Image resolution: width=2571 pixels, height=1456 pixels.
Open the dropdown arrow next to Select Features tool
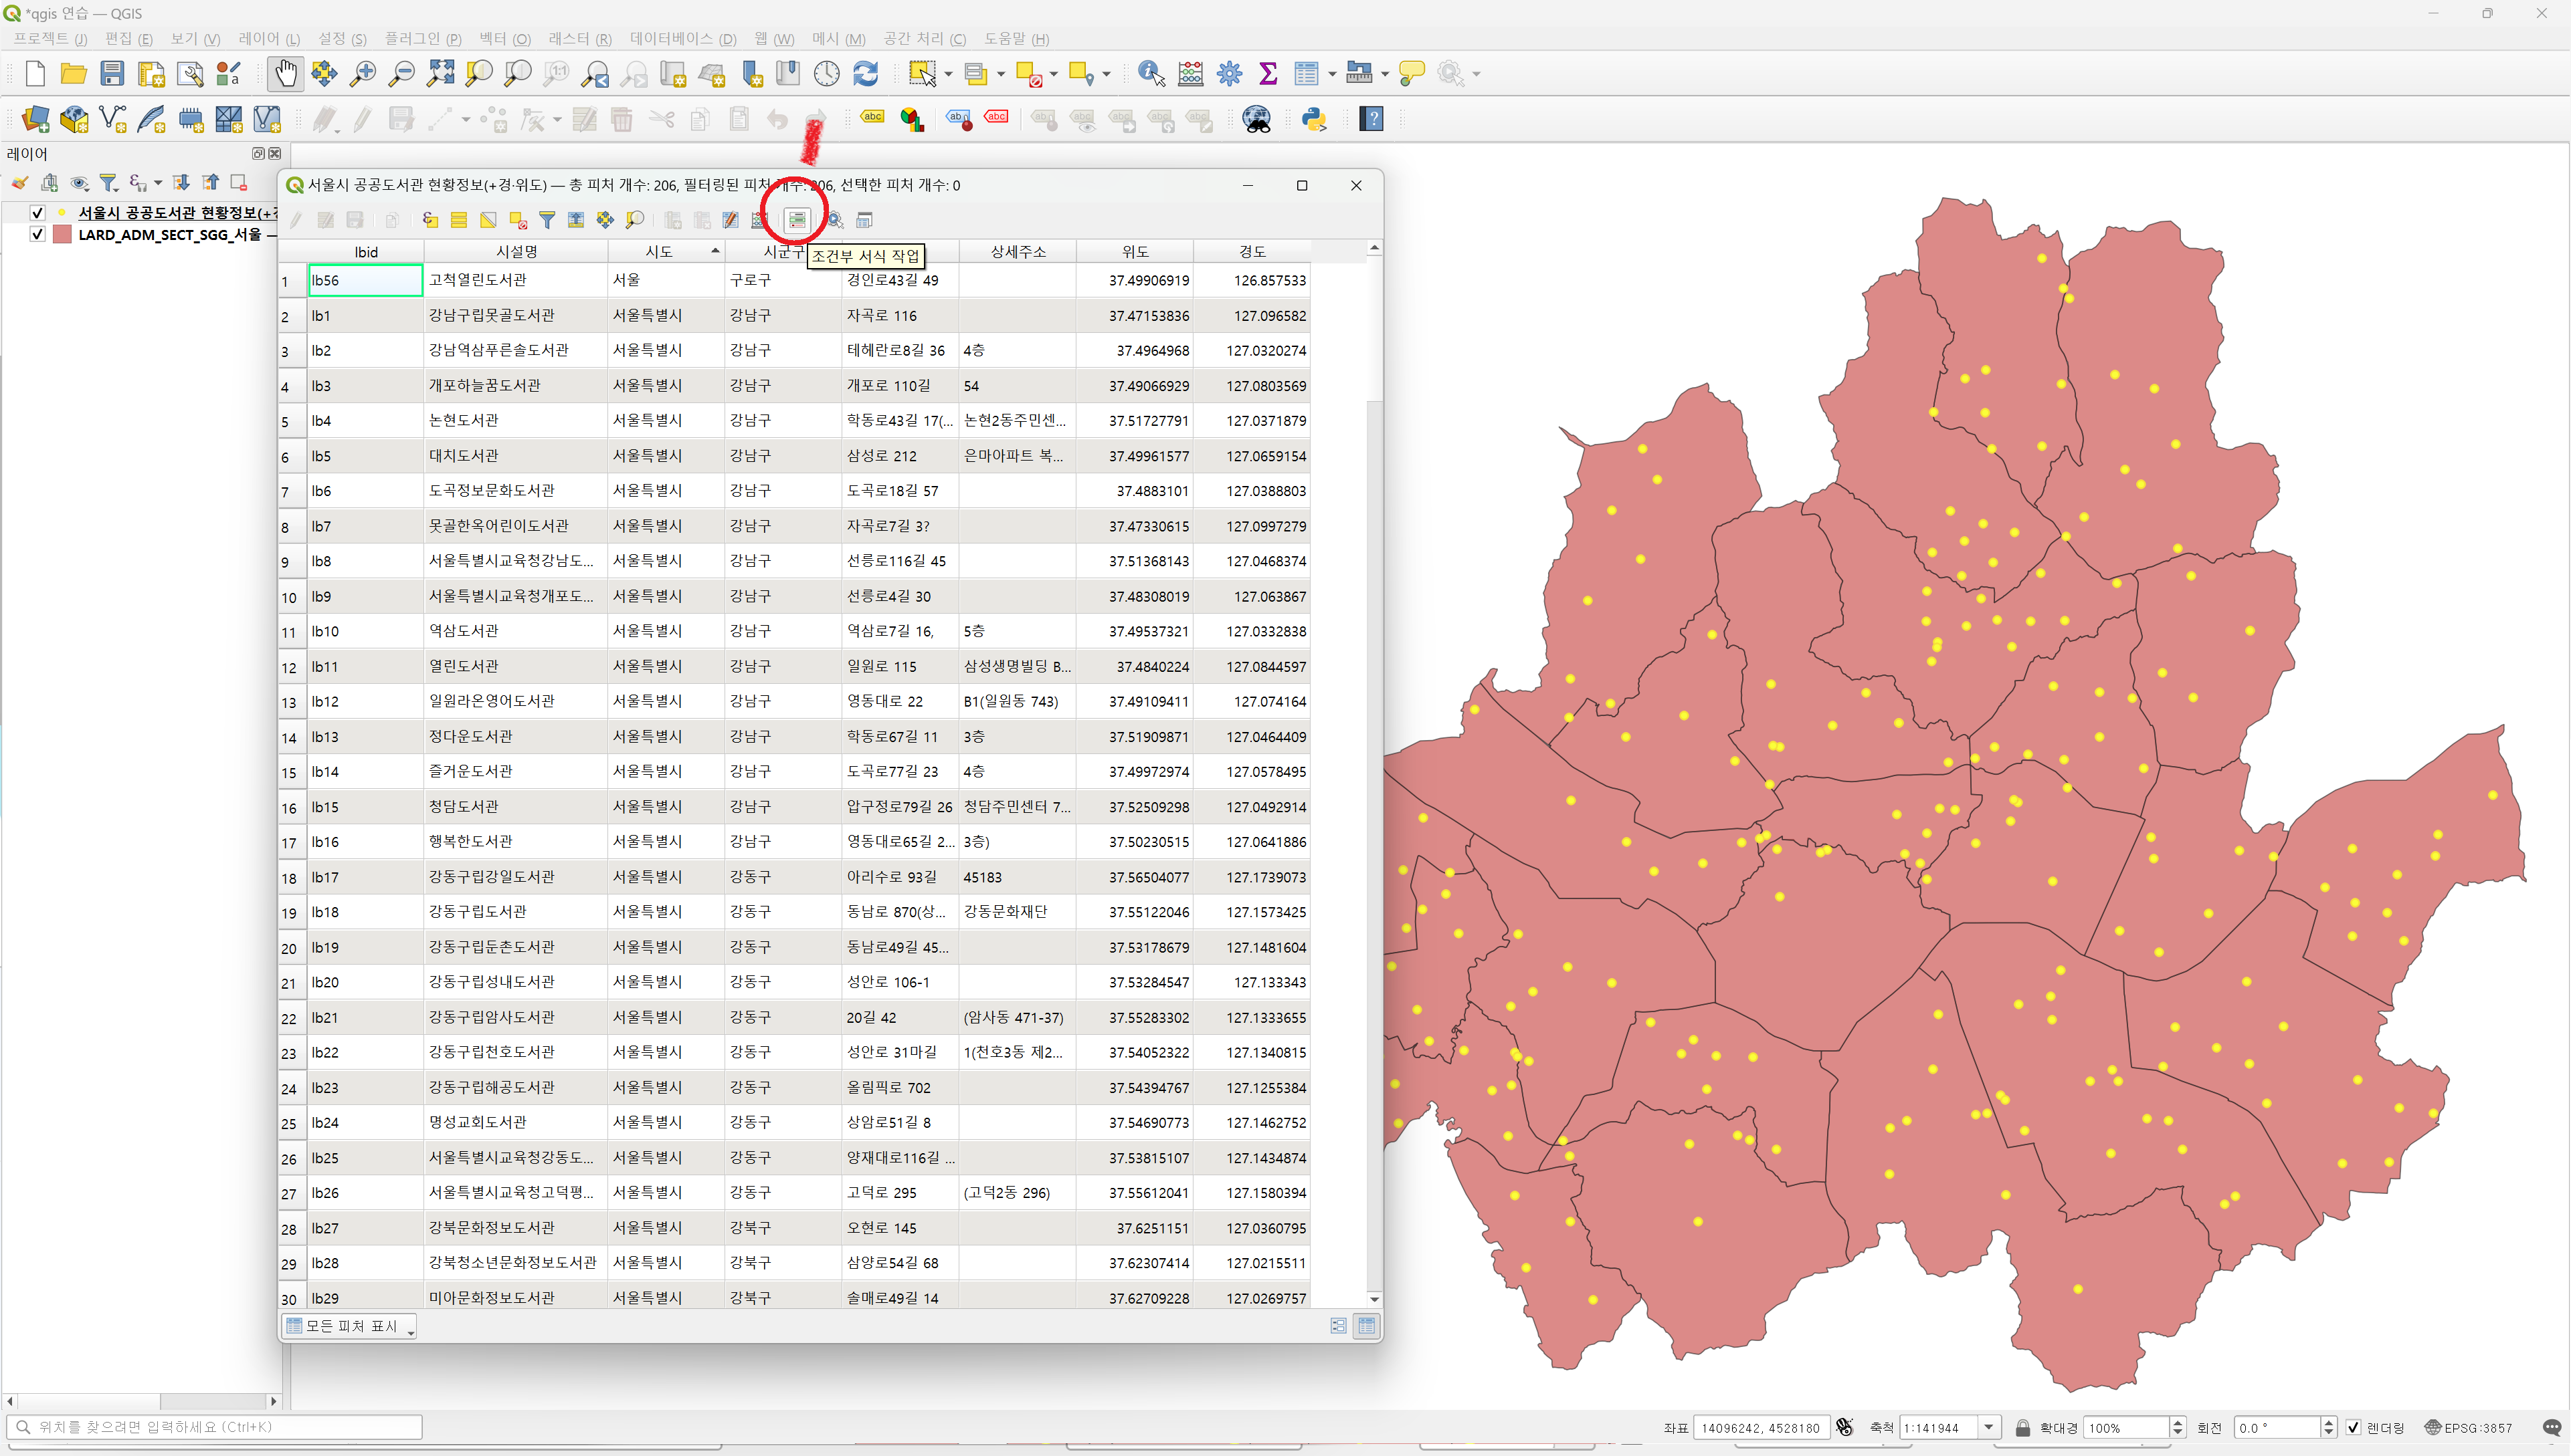coord(948,74)
